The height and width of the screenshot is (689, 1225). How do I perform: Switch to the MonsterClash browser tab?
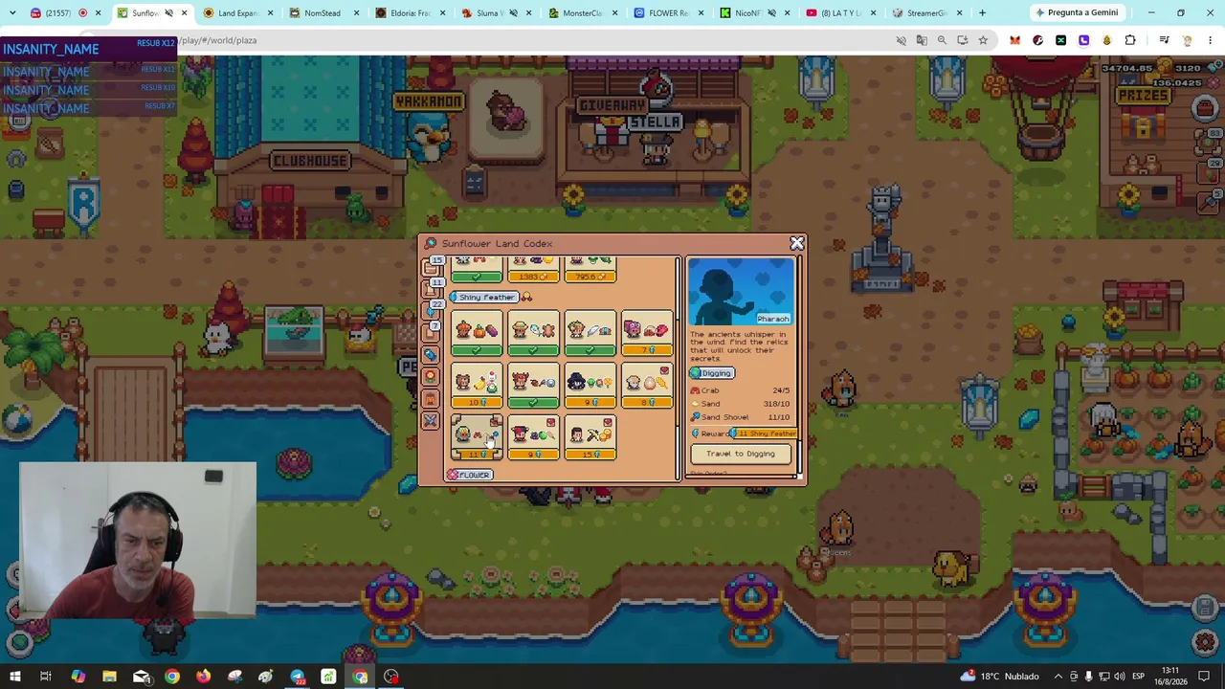[x=581, y=13]
